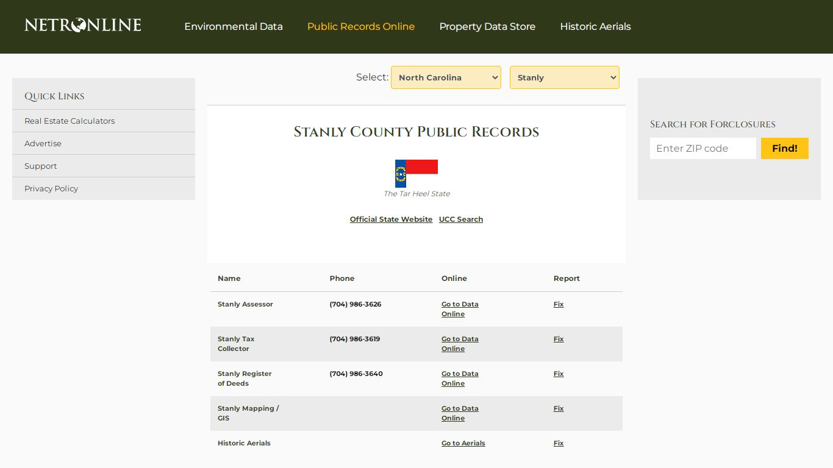
Task: Click Fix for Stanly Tax Collector row
Action: 559,339
